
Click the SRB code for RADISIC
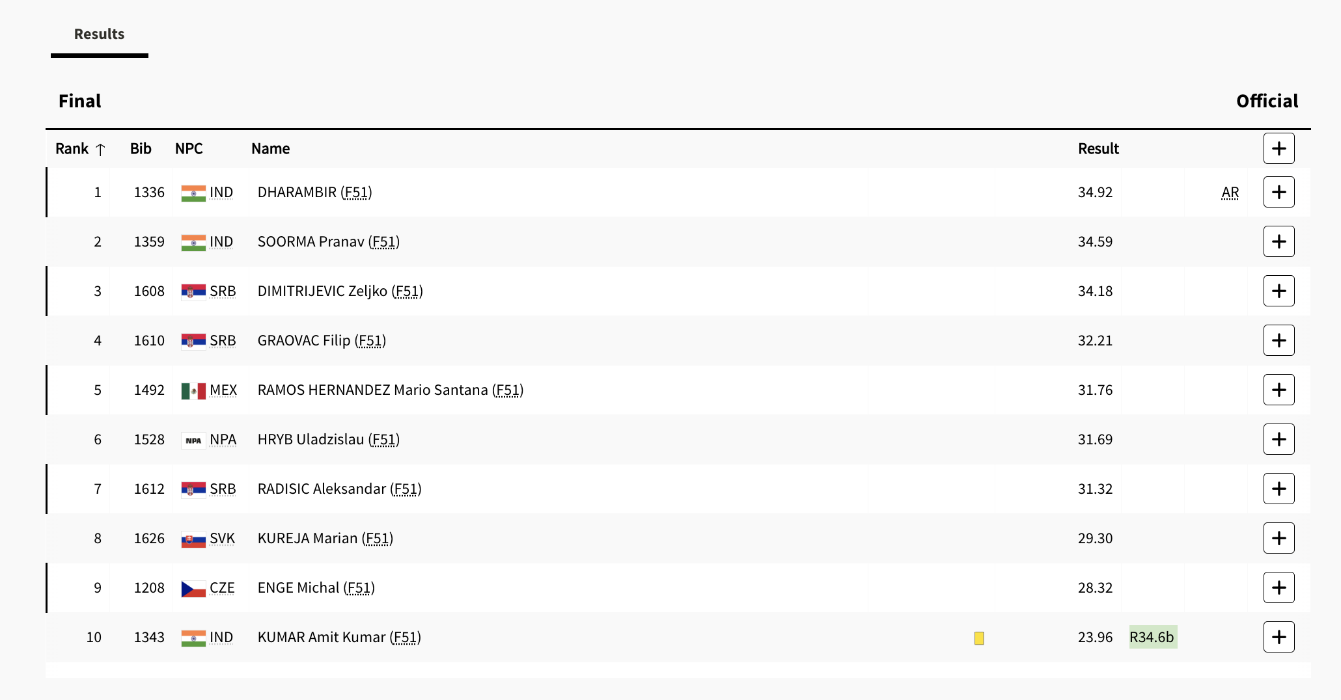pos(223,489)
